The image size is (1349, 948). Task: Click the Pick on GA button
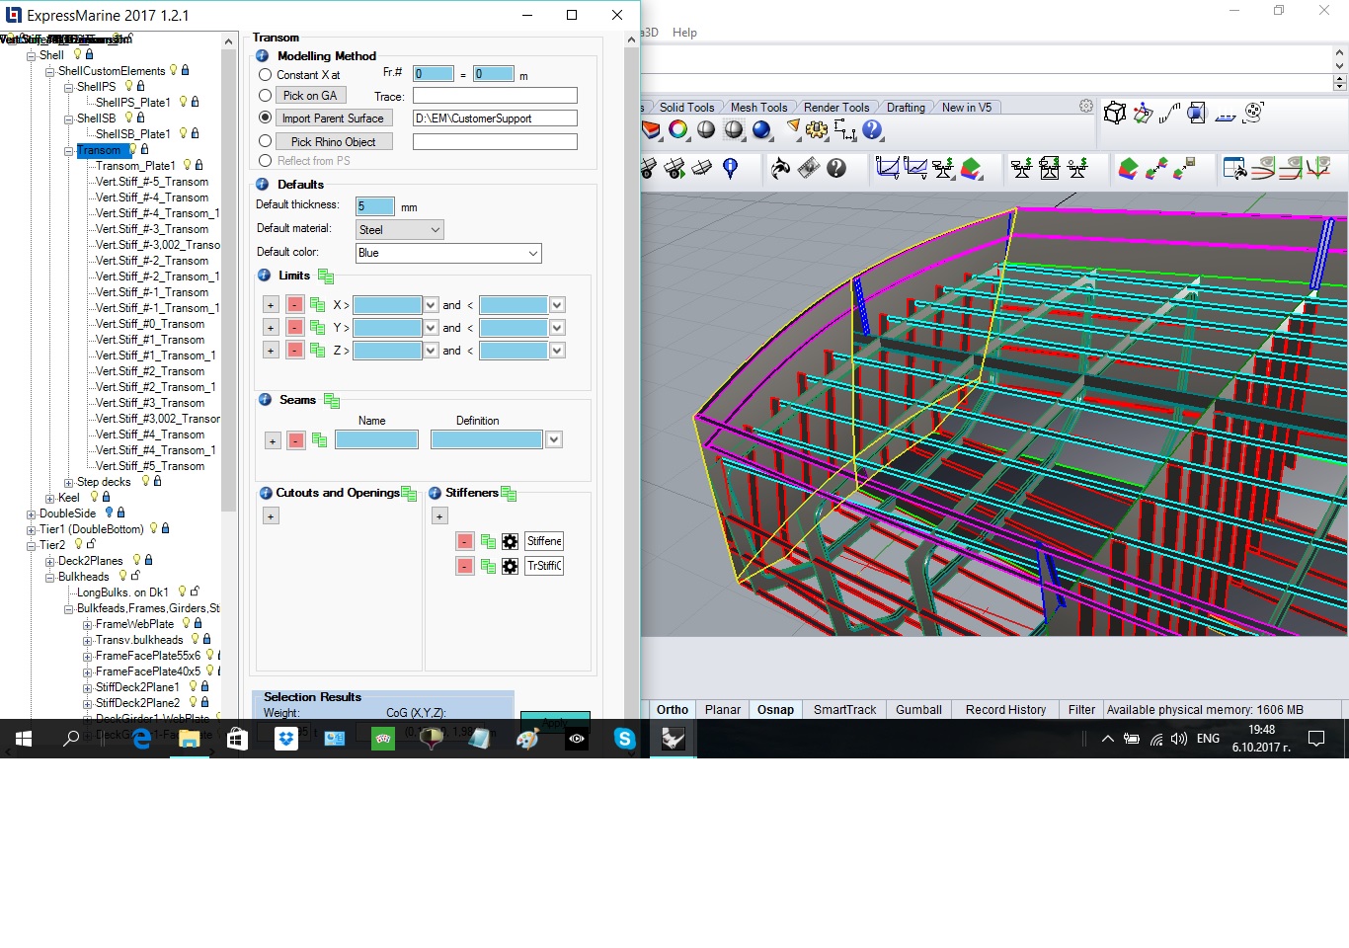(309, 96)
